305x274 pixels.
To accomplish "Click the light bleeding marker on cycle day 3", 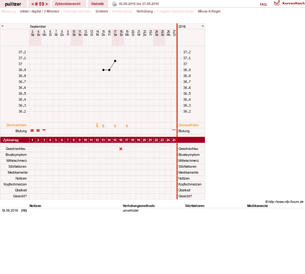I will pos(44,130).
